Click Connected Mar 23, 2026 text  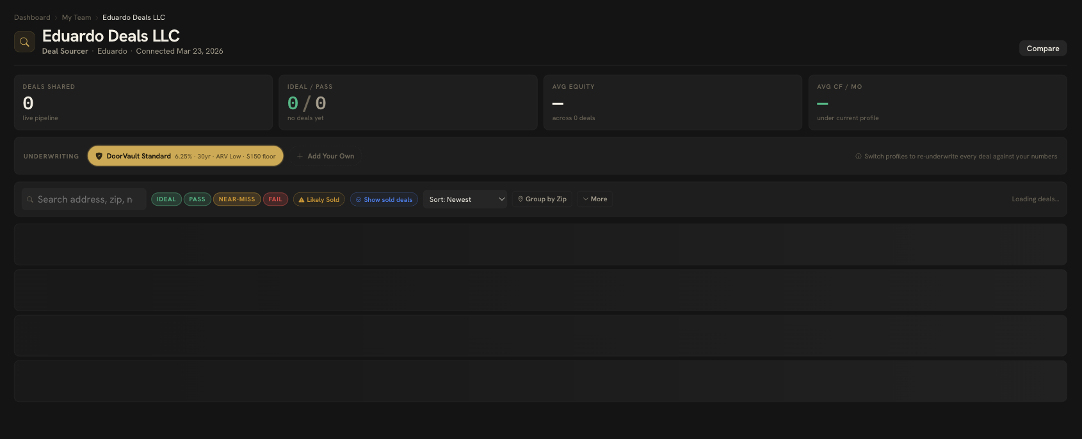click(179, 51)
